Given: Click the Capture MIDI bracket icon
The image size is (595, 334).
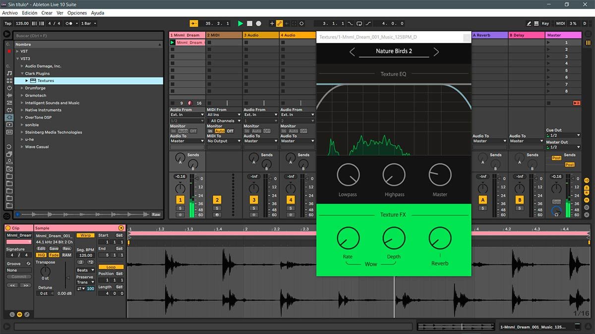Looking at the screenshot, I should point(294,23).
